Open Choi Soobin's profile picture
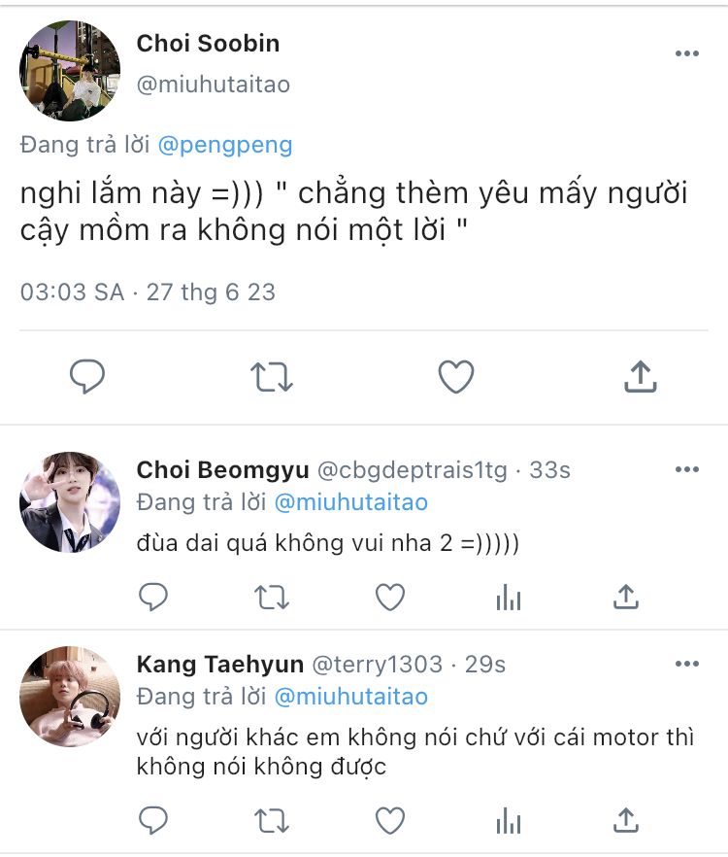 pos(70,70)
